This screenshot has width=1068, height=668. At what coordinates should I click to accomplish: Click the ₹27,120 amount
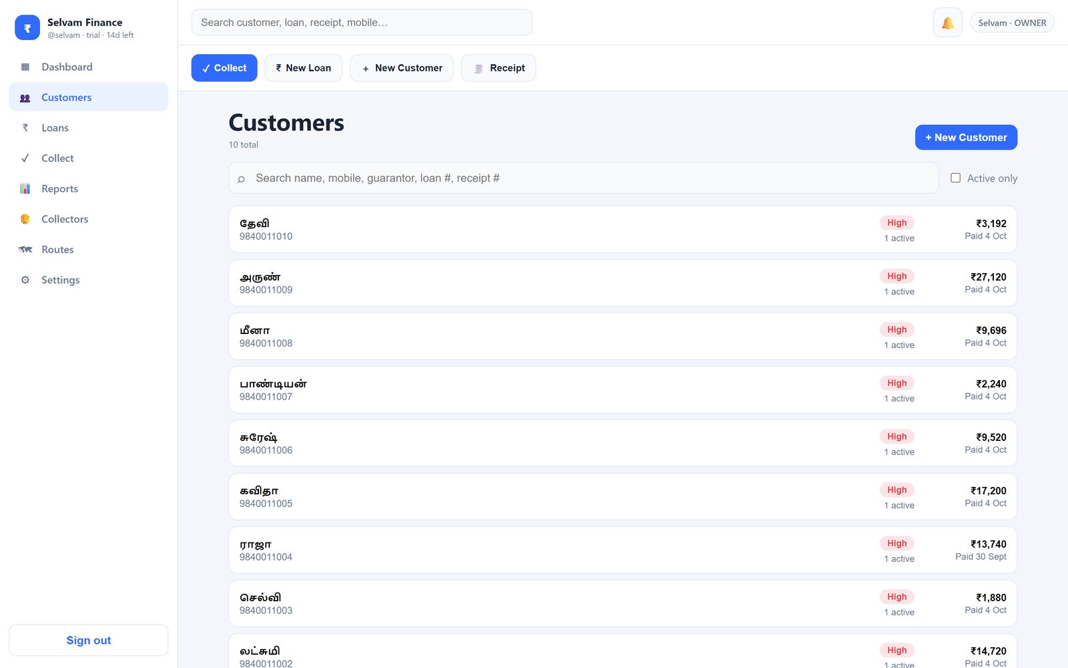tap(988, 277)
